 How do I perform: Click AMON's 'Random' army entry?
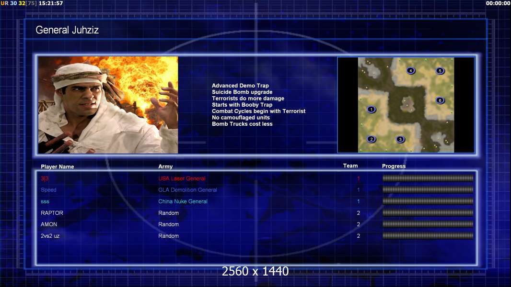pyautogui.click(x=168, y=224)
